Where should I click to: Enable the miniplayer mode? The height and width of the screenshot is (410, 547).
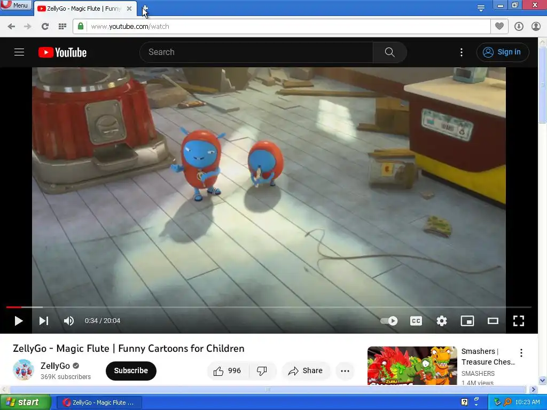(467, 321)
